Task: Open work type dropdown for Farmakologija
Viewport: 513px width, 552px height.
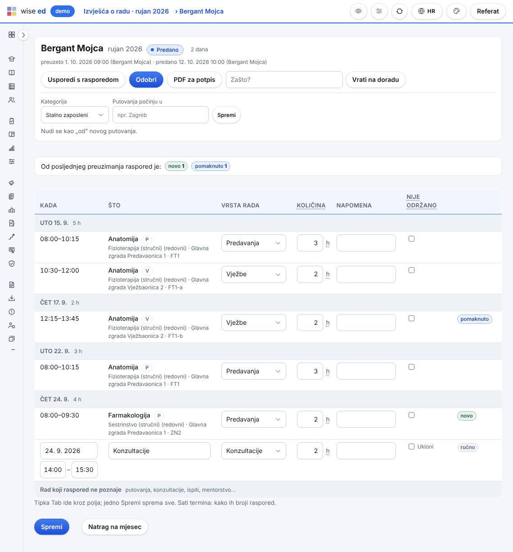Action: [x=254, y=419]
